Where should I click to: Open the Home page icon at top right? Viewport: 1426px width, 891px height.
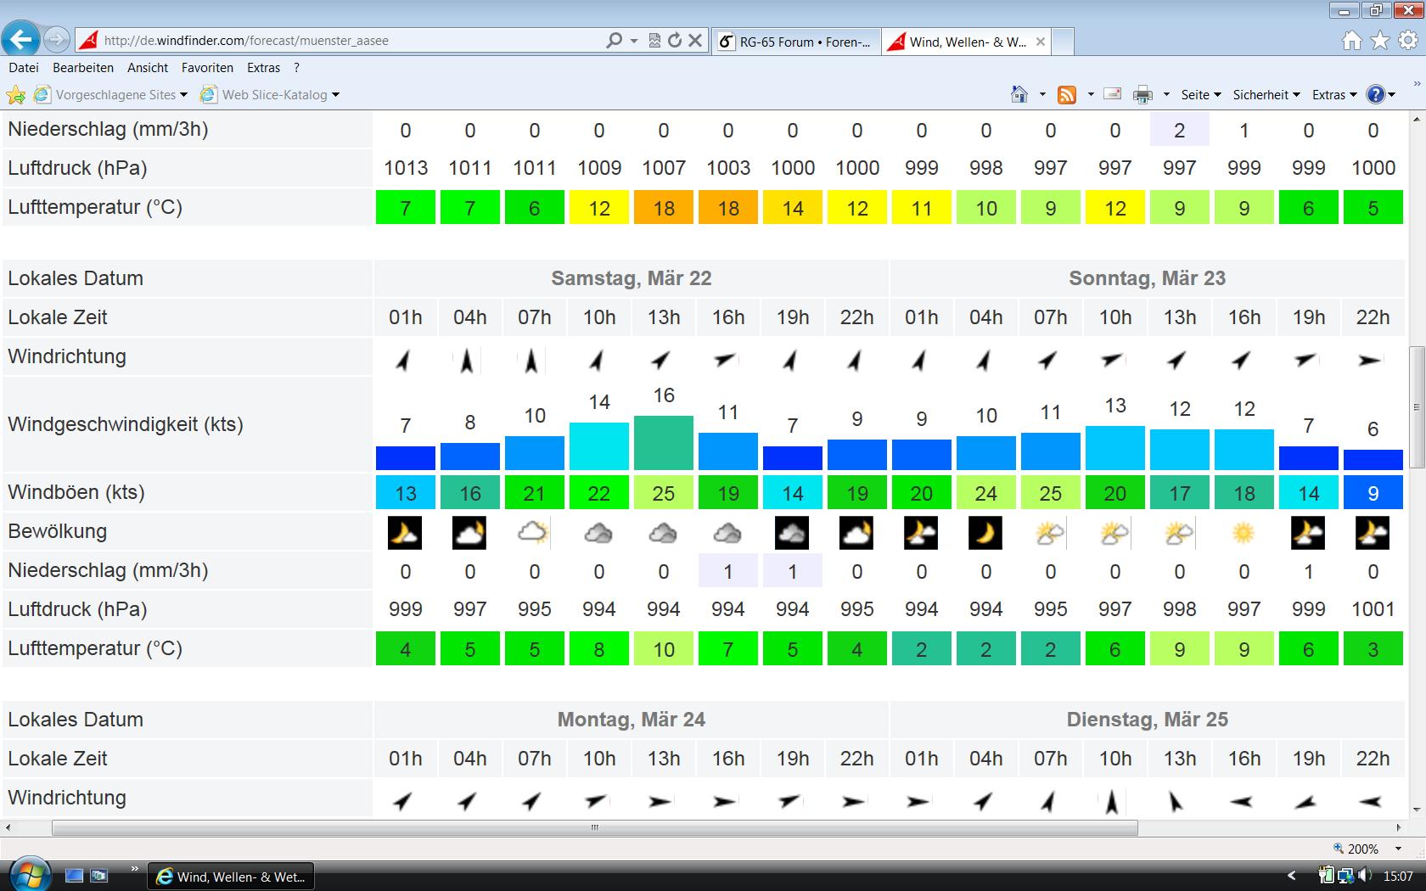pyautogui.click(x=1351, y=40)
